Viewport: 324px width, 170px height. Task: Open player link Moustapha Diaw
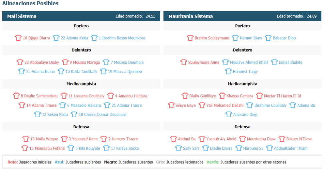click(261, 139)
